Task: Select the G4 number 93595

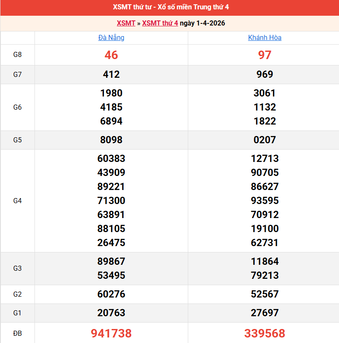Action: coord(264,201)
